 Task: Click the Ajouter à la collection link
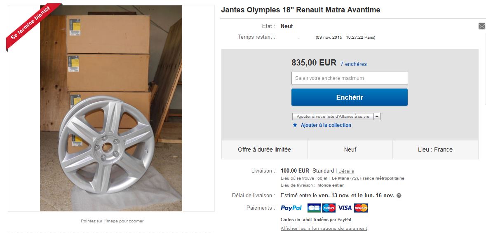point(326,125)
